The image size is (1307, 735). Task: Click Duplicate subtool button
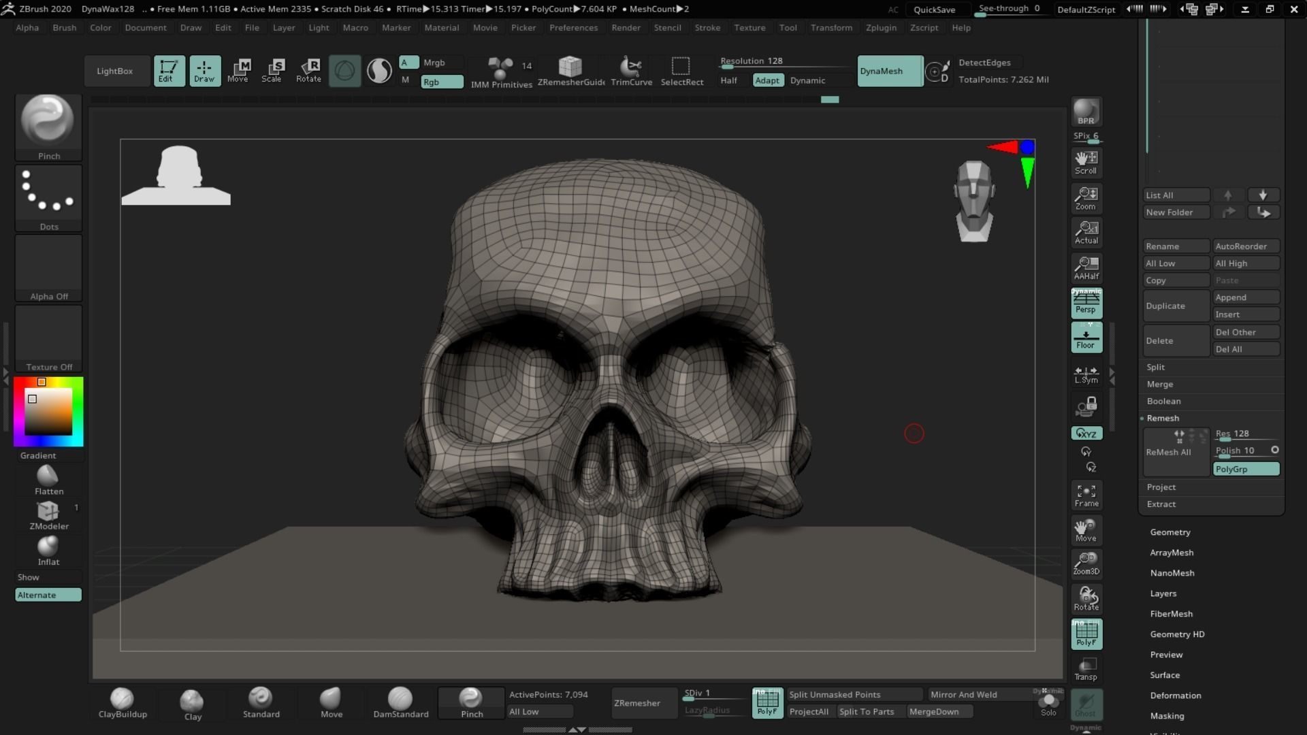pyautogui.click(x=1176, y=306)
